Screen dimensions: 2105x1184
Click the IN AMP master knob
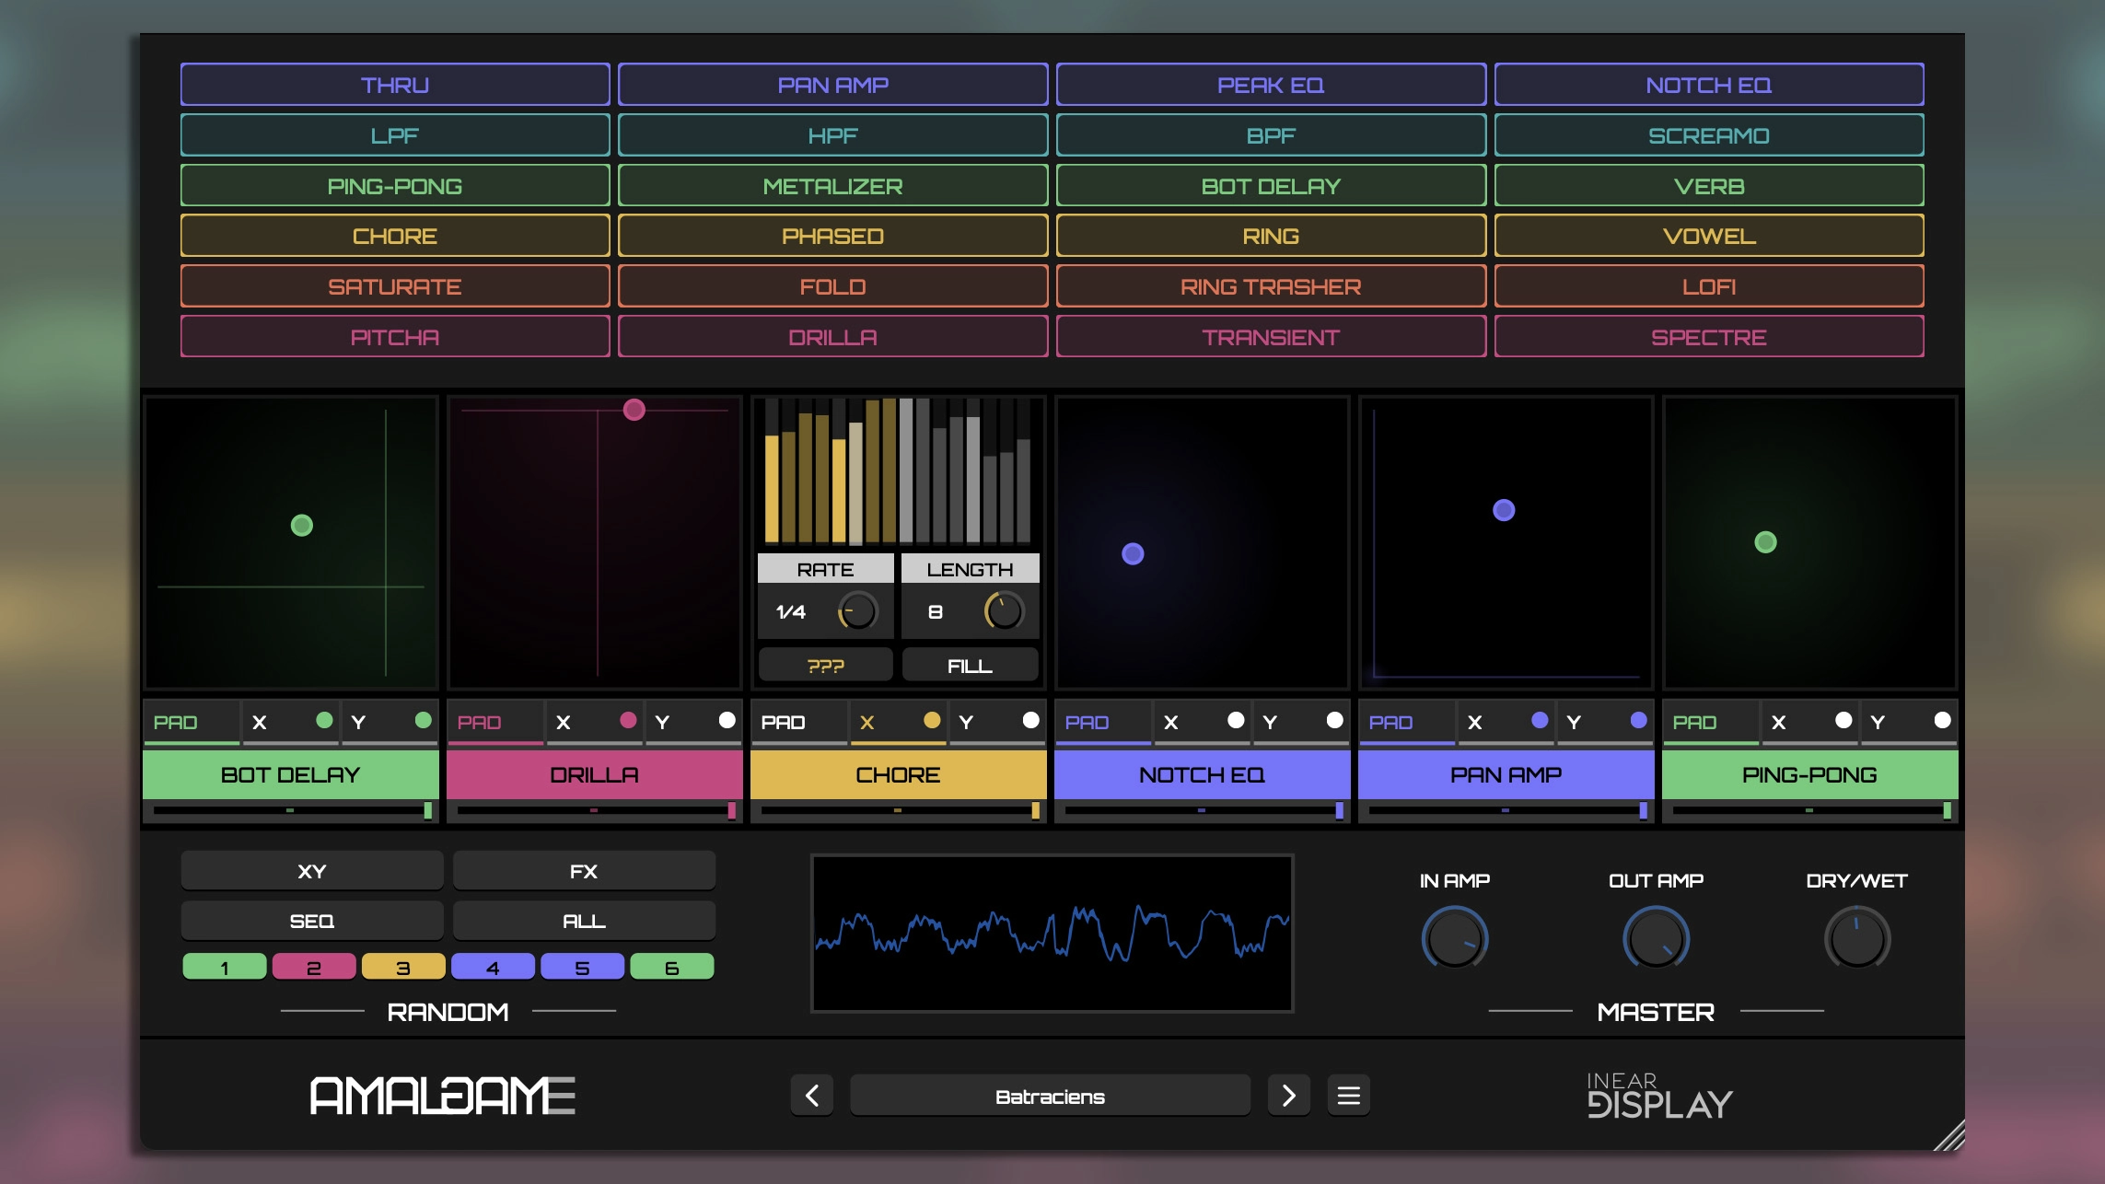click(x=1454, y=940)
